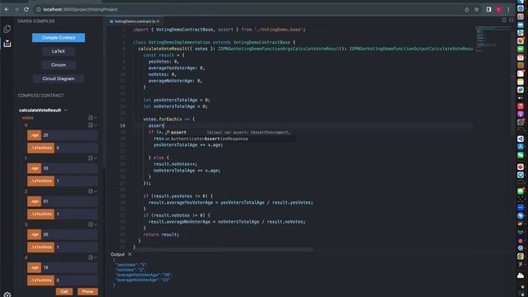
Task: Open the chevron dropdown for vote item 3
Action: (x=96, y=224)
